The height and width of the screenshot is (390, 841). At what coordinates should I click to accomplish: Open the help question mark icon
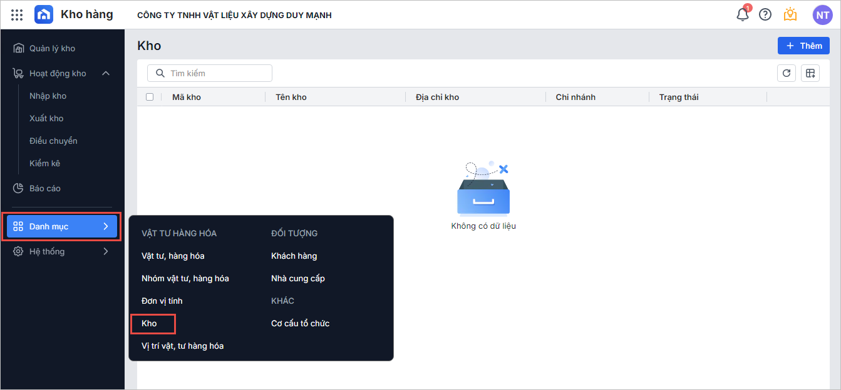765,14
